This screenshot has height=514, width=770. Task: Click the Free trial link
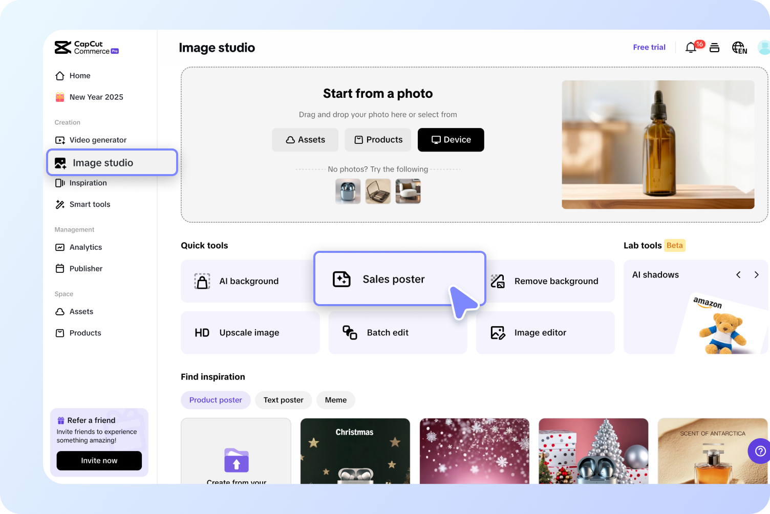point(649,47)
